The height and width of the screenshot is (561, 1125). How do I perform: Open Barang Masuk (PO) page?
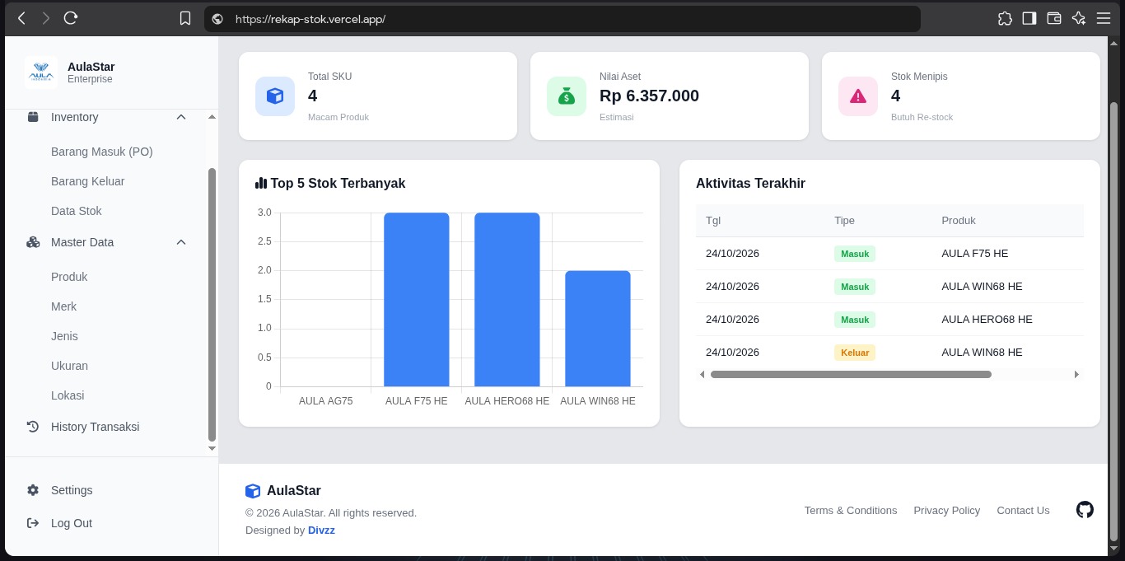pyautogui.click(x=102, y=152)
